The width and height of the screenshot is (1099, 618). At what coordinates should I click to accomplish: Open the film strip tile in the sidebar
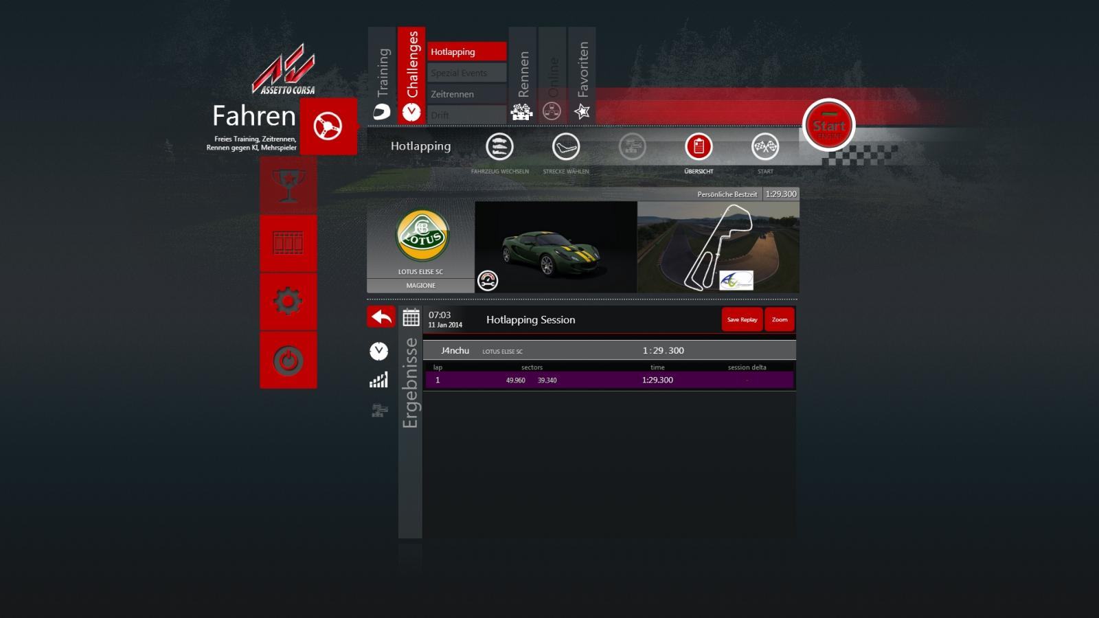[x=288, y=243]
